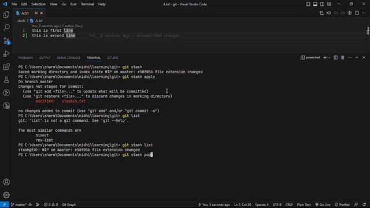Click Ln 2, Col 20 cursor position

[x=242, y=205]
